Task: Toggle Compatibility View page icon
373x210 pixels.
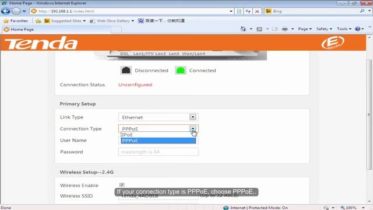Action: (x=239, y=11)
